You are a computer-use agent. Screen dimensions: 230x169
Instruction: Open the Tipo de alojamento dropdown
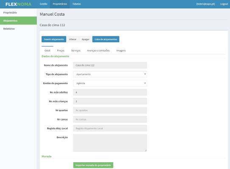click(x=110, y=74)
